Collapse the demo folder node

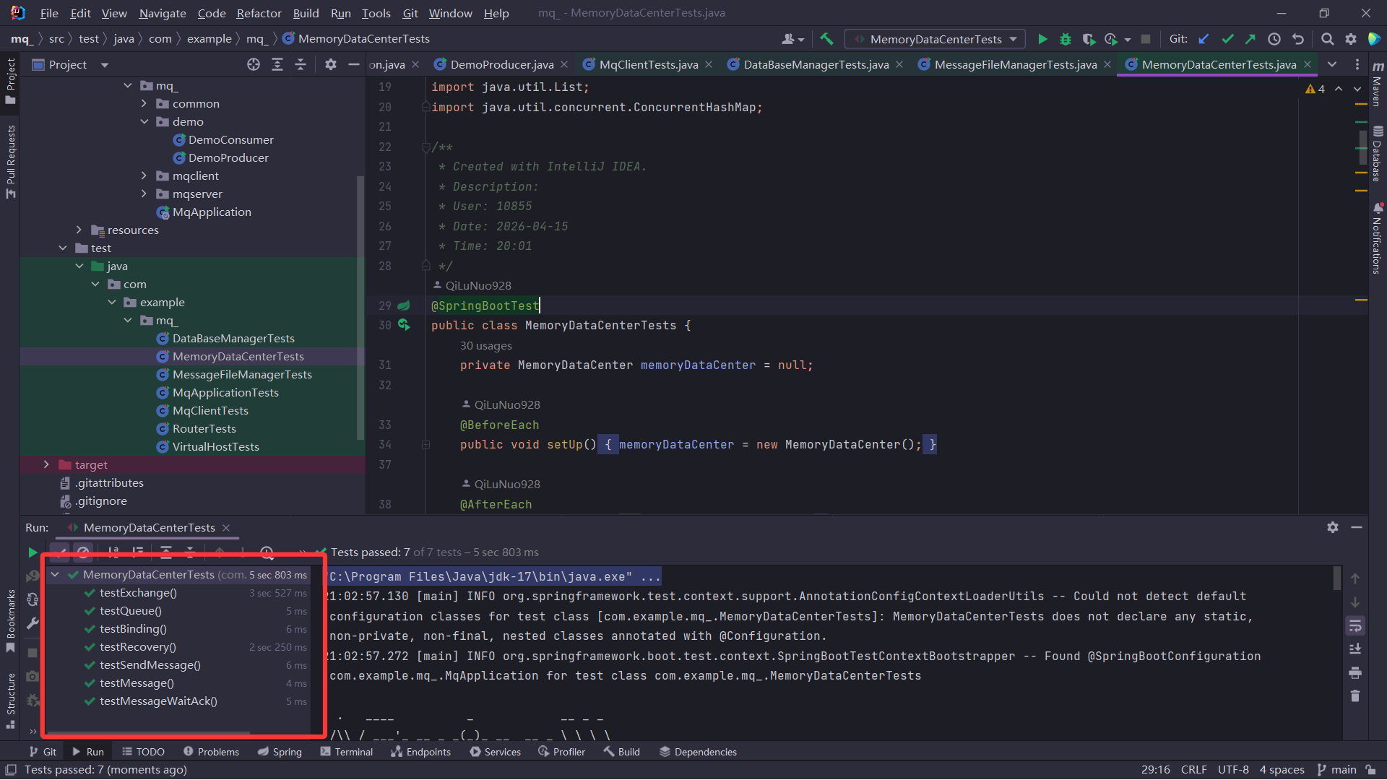tap(144, 121)
